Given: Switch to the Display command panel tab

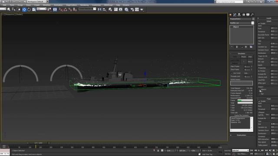Looking at the screenshot, I should [x=248, y=15].
